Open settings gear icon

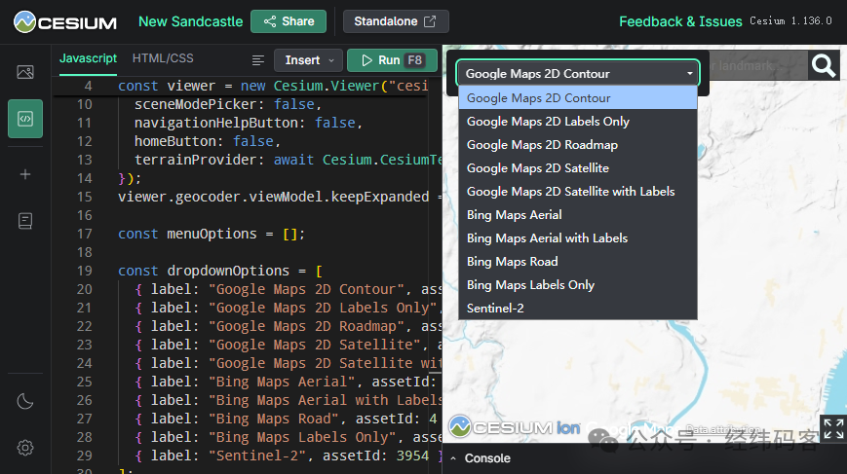[x=25, y=448]
